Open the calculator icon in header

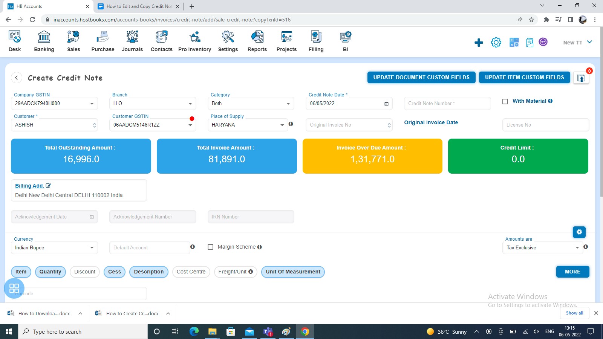tap(514, 43)
